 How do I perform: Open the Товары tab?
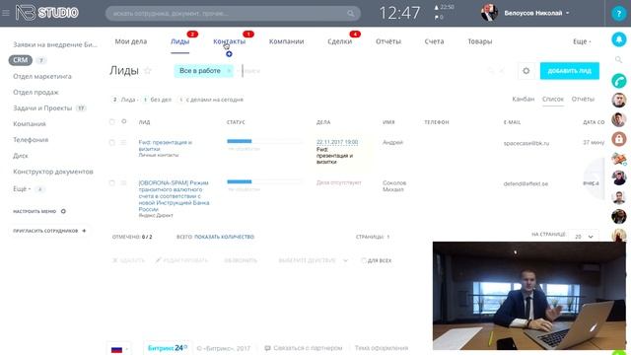pos(480,41)
